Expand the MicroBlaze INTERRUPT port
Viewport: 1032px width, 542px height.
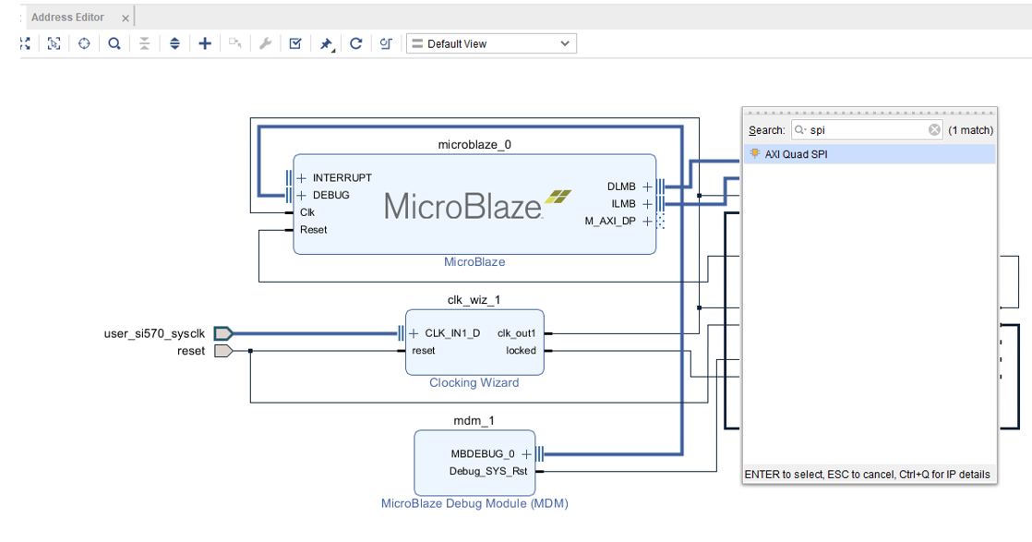[x=301, y=178]
